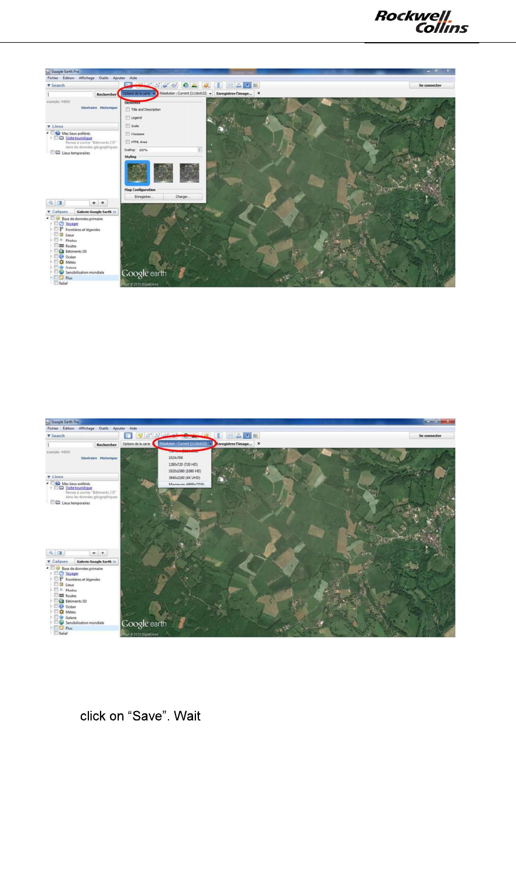This screenshot has height=879, width=516.
Task: Open the Affichage menu in the Options panel screenshot
Action: 87,78
